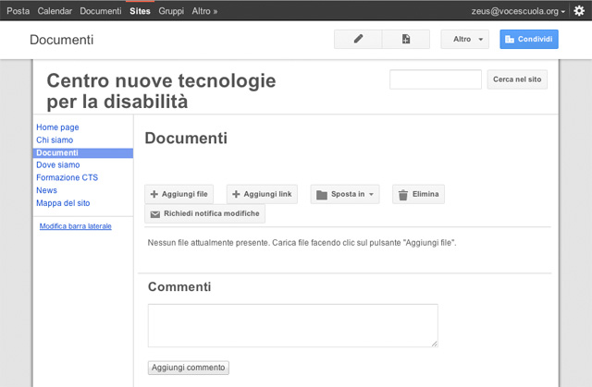Click Modifica barra laterale link
The image size is (592, 387).
(75, 225)
